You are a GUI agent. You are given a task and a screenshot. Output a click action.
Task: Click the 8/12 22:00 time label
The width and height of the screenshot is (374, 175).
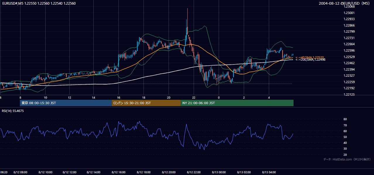(194, 172)
